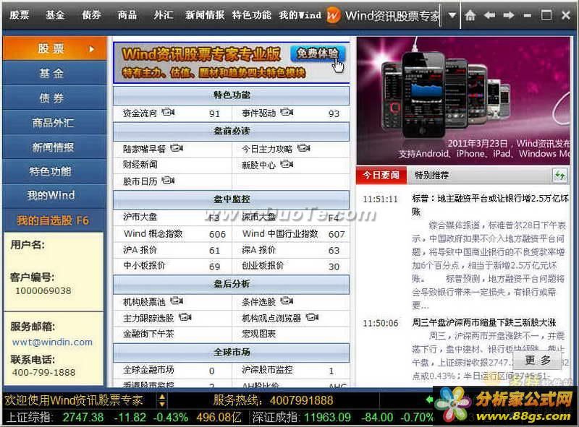Screen dimensions: 579x427
Task: Open 沪A 报价 entry
Action: (140, 250)
